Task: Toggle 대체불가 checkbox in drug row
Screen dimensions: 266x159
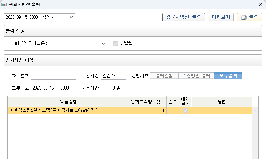Action: pyautogui.click(x=185, y=111)
